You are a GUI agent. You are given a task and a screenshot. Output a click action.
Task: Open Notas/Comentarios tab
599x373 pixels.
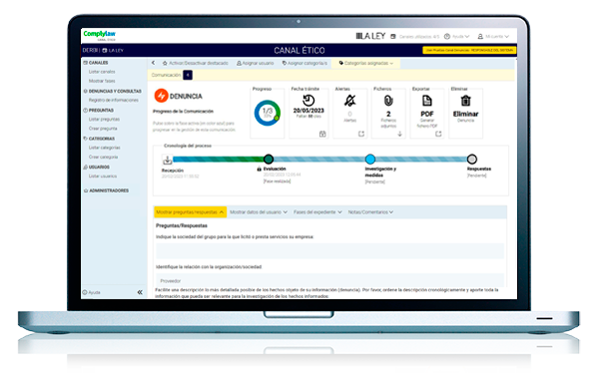[370, 211]
